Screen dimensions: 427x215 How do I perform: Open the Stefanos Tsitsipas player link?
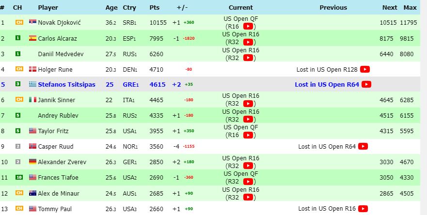66,84
